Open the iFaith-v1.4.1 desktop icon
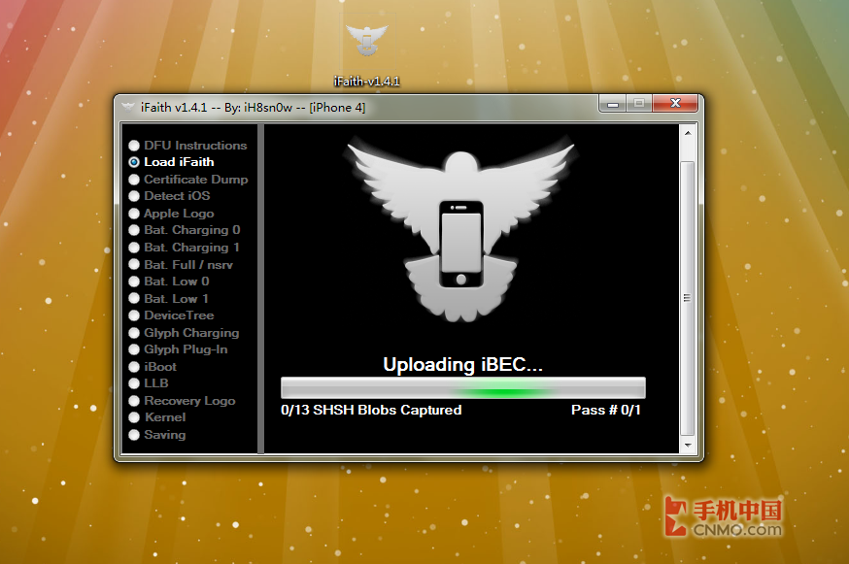Viewport: 849px width, 564px height. coord(366,51)
